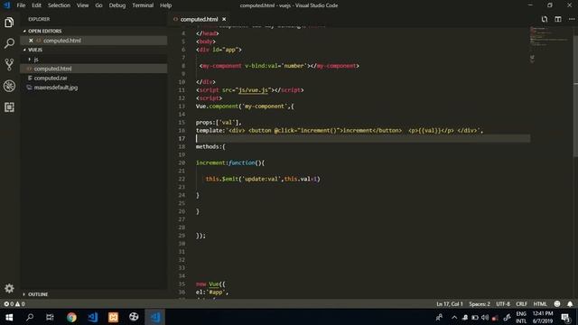Image resolution: width=578 pixels, height=325 pixels.
Task: Open computed.rar in the file tree
Action: [51, 79]
